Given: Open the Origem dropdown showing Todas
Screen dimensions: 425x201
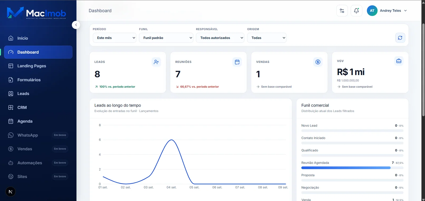Looking at the screenshot, I should click(267, 38).
